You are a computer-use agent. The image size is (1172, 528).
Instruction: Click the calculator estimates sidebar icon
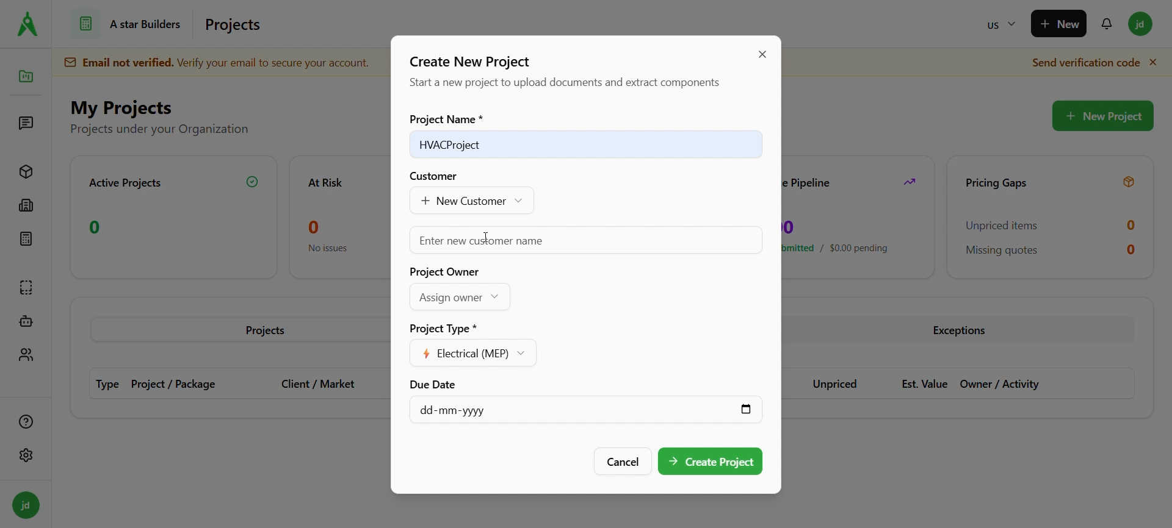pyautogui.click(x=26, y=239)
